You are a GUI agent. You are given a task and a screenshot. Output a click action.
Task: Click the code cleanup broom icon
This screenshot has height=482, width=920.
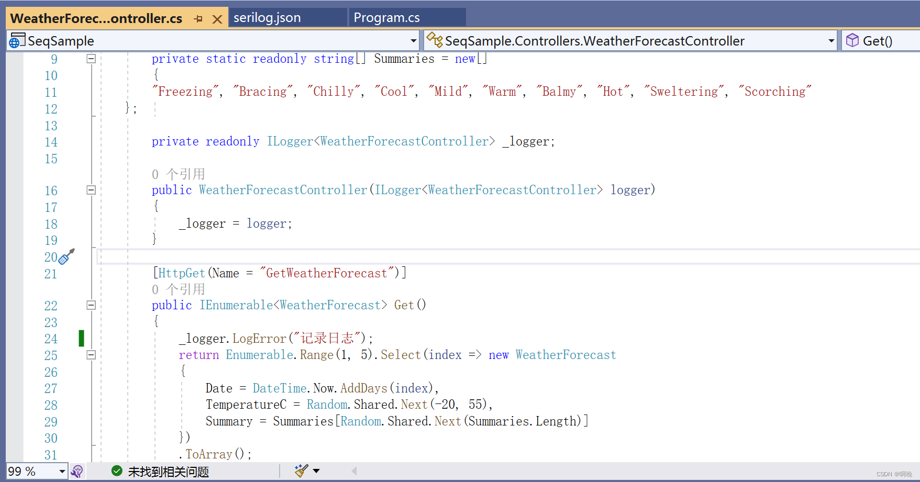pyautogui.click(x=301, y=471)
